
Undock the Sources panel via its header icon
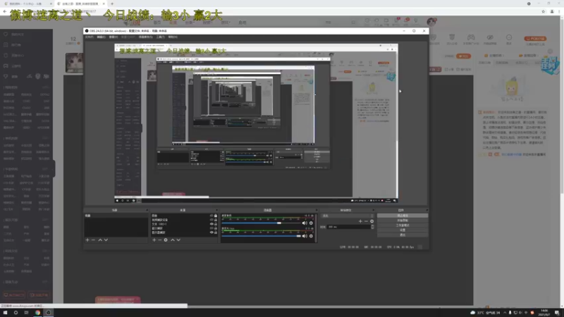pos(216,210)
